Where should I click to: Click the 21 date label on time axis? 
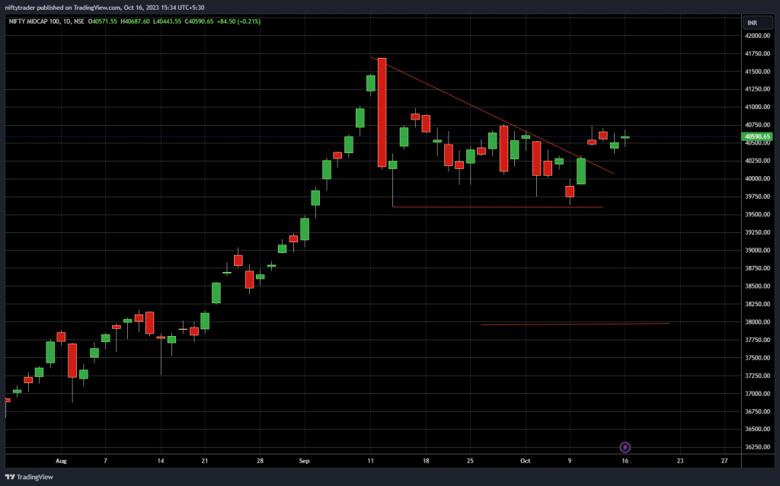click(x=204, y=461)
